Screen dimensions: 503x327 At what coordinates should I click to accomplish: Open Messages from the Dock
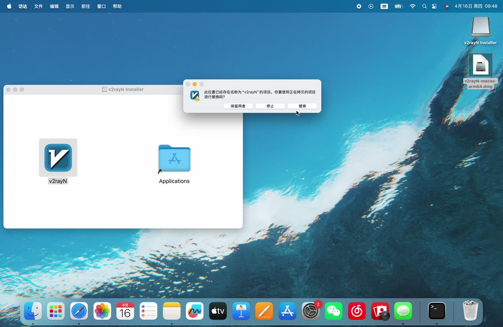coord(403,311)
